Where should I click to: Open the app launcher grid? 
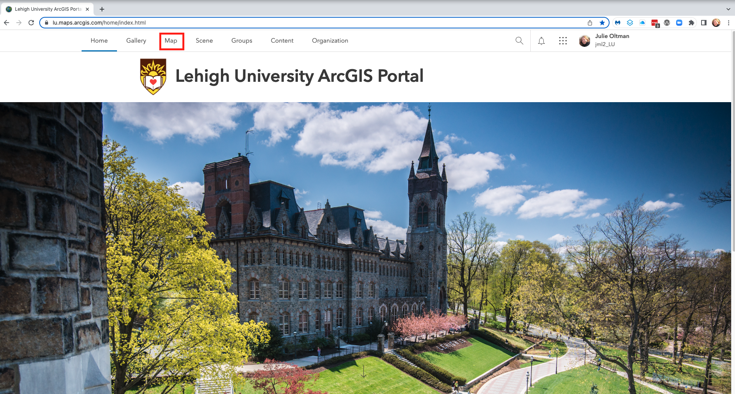coord(563,41)
